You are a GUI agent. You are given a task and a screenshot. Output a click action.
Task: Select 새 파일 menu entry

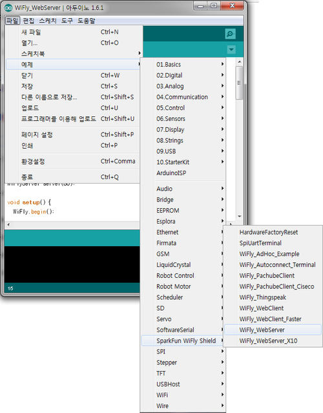pos(73,32)
